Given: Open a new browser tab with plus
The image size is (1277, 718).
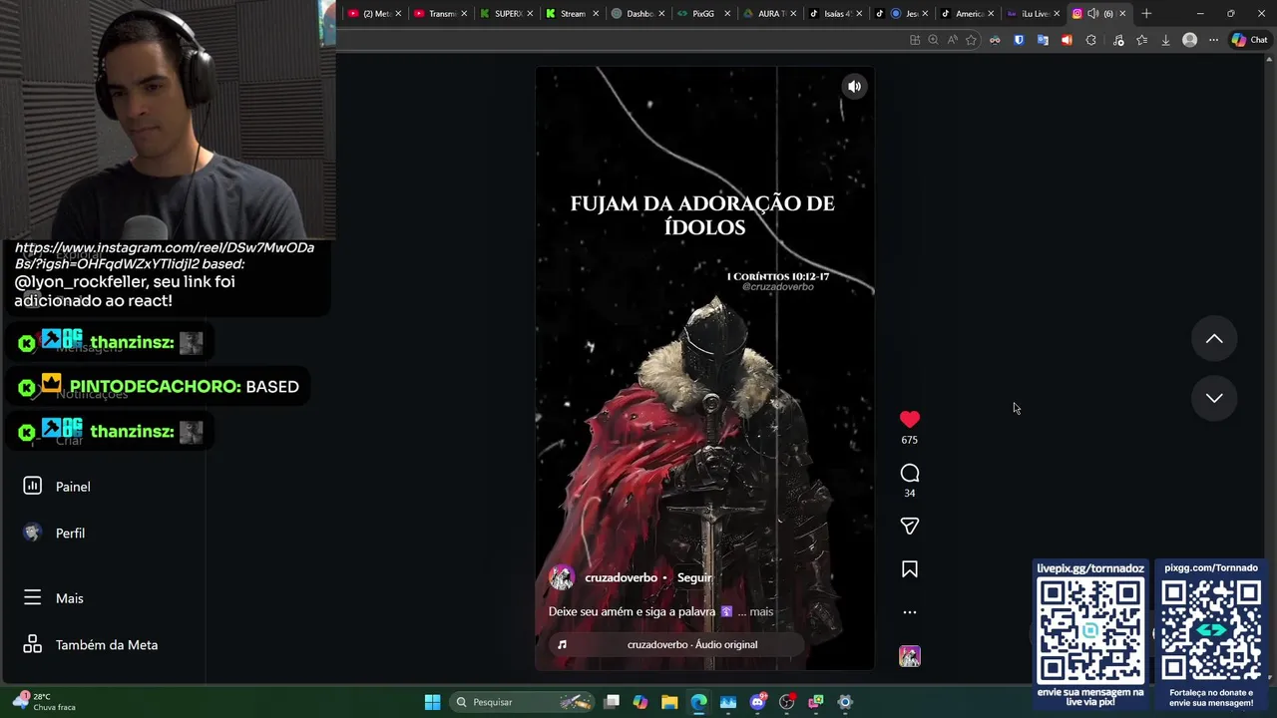Looking at the screenshot, I should pyautogui.click(x=1146, y=13).
